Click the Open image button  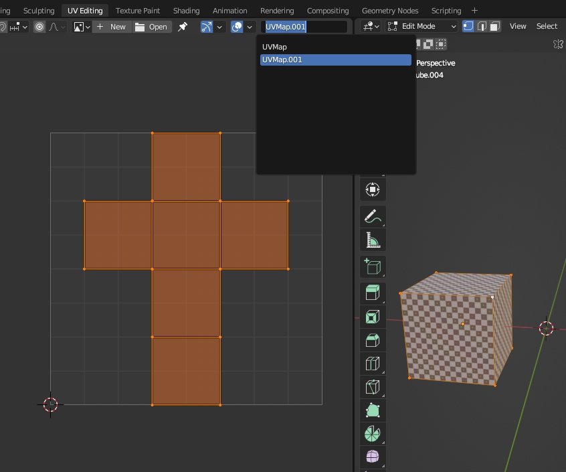(151, 27)
